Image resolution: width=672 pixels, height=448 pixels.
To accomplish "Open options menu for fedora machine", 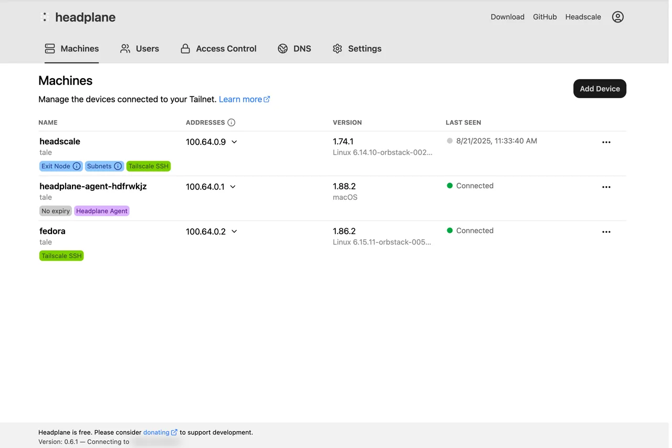I will [606, 232].
